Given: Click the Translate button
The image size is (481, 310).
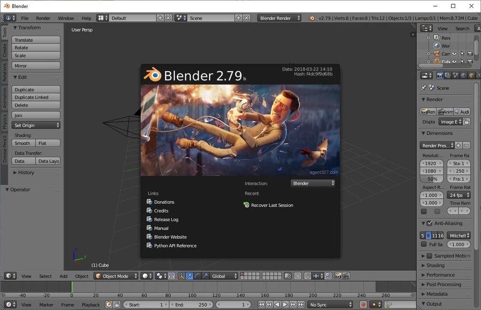Looking at the screenshot, I should tap(36, 40).
